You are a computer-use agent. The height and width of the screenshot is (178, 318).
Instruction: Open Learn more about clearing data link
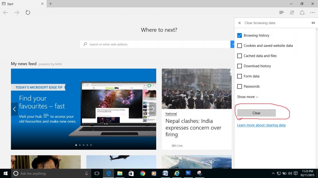coord(261,125)
